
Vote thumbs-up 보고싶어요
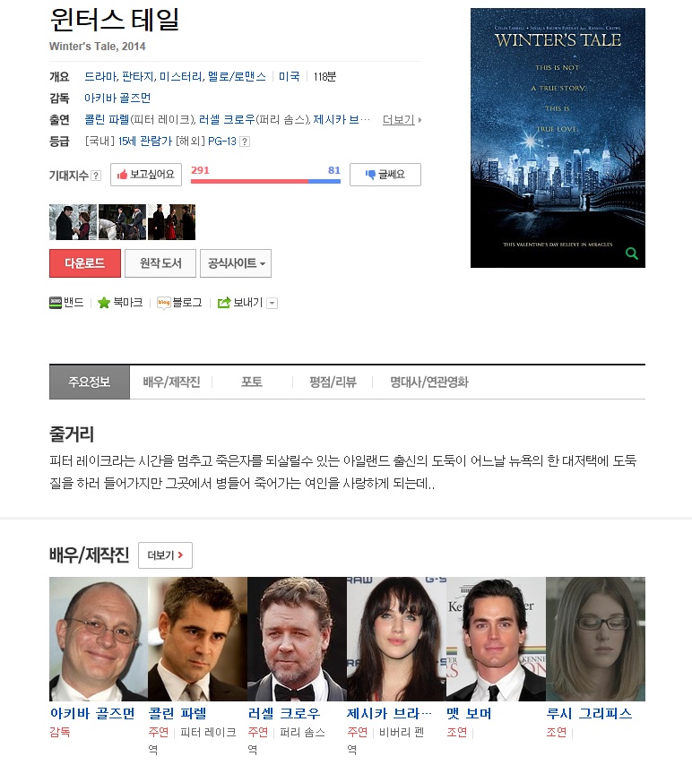coord(146,175)
